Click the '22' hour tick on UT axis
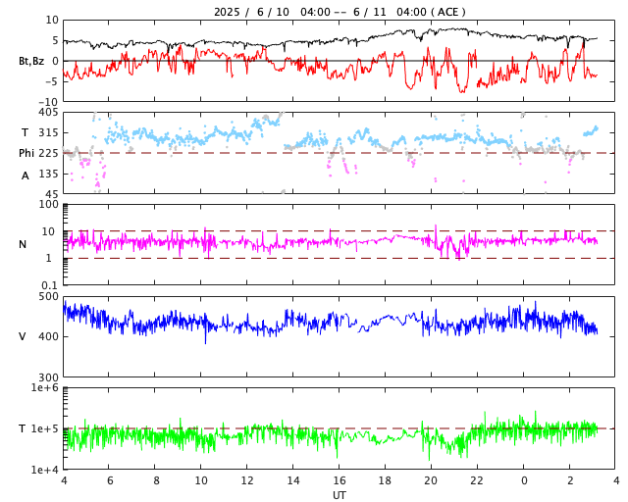Viewport: 628px width, 502px height. click(x=478, y=480)
